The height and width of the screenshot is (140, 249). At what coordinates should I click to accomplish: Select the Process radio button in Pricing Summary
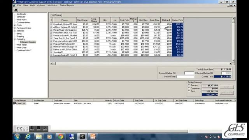click(x=189, y=86)
